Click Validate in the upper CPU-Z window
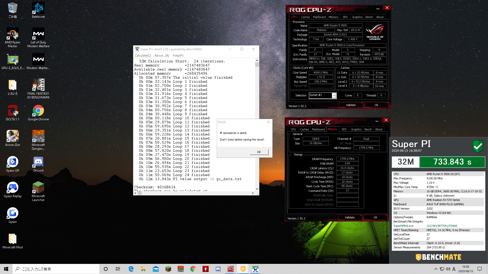Screen dimensions: 488x274 [351, 105]
